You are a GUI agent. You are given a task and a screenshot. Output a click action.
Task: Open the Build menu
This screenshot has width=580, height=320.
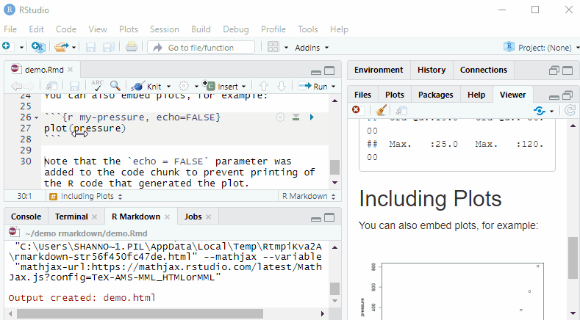[x=201, y=29]
